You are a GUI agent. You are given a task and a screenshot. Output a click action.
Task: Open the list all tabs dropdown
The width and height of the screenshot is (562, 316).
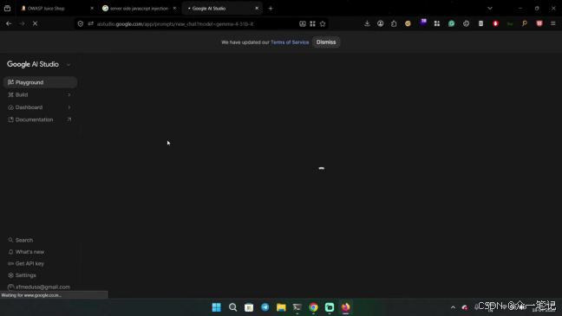490,9
